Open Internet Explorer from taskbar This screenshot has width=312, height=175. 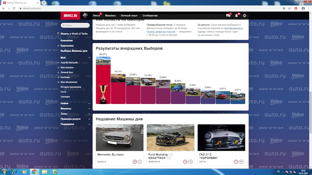[14, 172]
